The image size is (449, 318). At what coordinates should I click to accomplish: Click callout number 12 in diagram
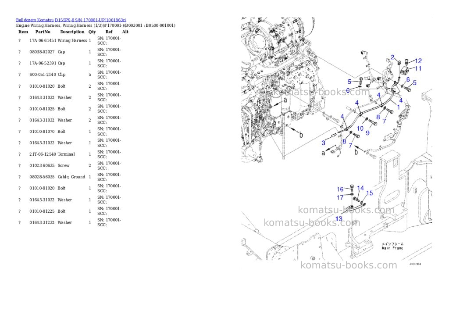(418, 61)
